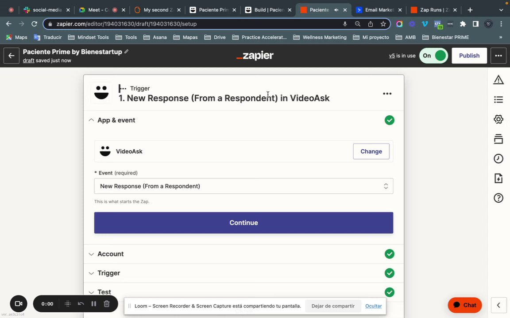Change the VideoAsk app
The height and width of the screenshot is (318, 510).
click(371, 151)
